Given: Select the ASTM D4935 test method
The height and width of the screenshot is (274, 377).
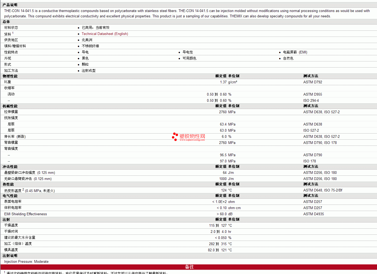Looking at the screenshot, I should coord(314,214).
